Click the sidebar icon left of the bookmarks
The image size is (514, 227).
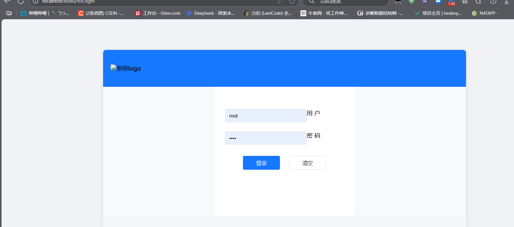(x=9, y=13)
